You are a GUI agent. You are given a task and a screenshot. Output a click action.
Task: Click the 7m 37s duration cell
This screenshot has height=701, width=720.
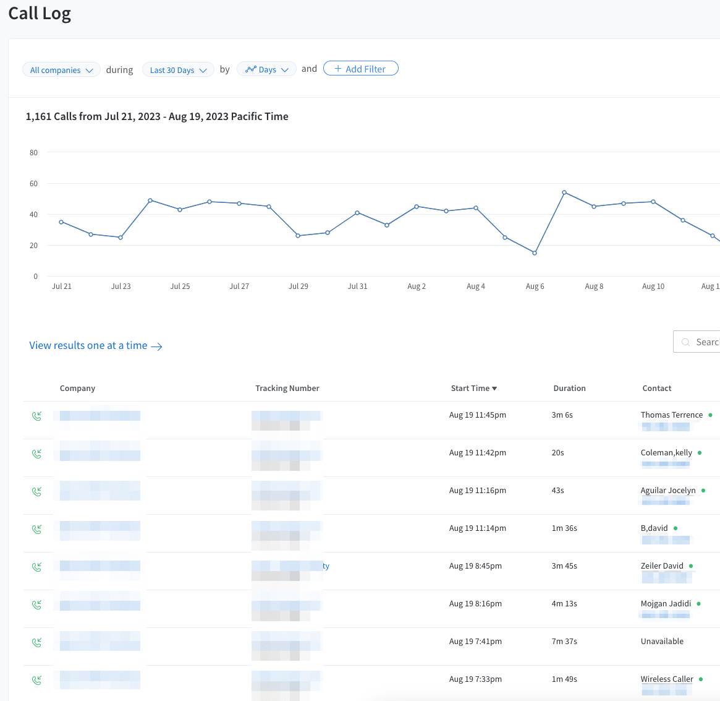coord(564,641)
